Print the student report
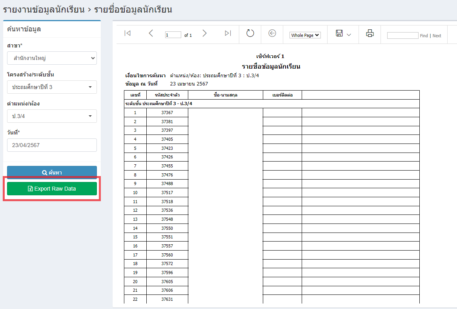Image resolution: width=457 pixels, height=309 pixels. (x=370, y=33)
